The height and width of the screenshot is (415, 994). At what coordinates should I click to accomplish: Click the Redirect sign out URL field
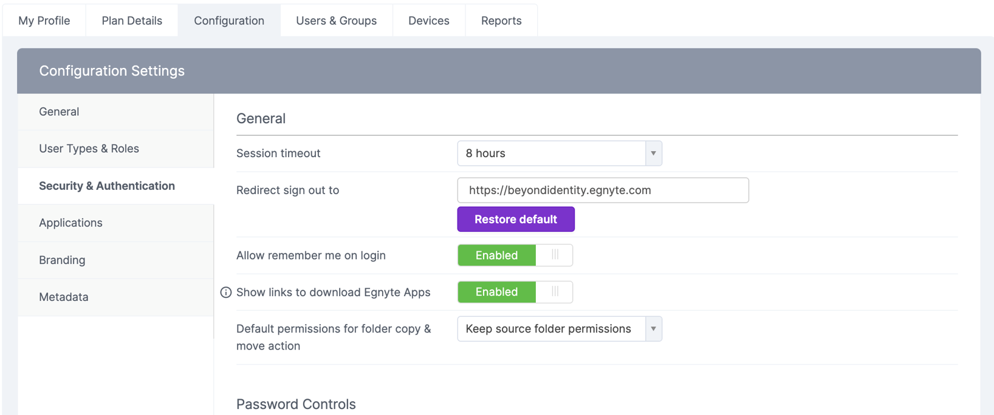pyautogui.click(x=603, y=190)
